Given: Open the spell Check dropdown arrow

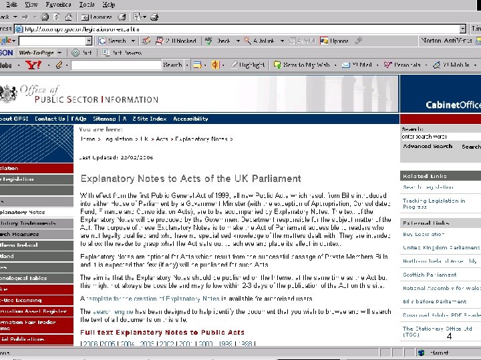Looking at the screenshot, I should (238, 41).
